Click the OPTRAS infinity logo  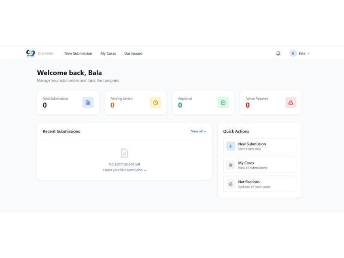[31, 53]
